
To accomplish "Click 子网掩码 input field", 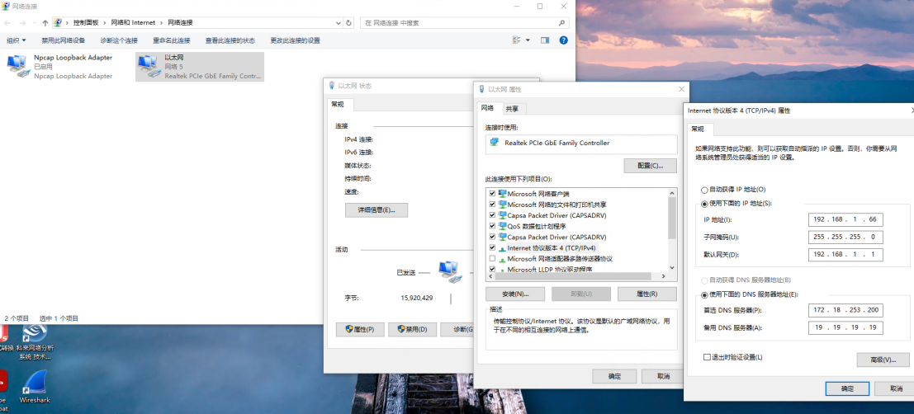I will [x=845, y=237].
